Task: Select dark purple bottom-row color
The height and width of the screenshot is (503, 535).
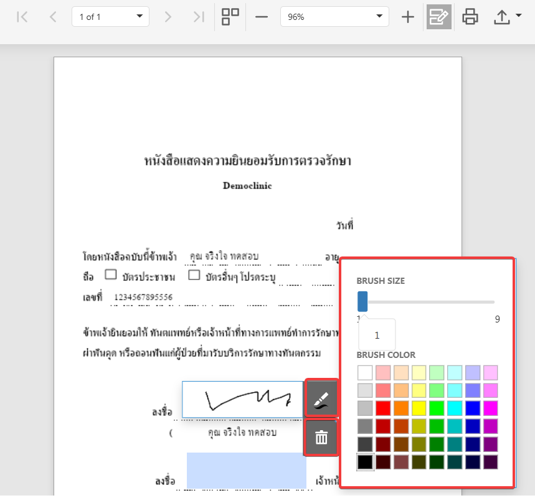Action: click(x=491, y=462)
